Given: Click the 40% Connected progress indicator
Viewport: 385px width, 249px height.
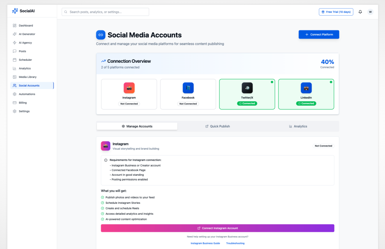Looking at the screenshot, I should click(x=327, y=64).
